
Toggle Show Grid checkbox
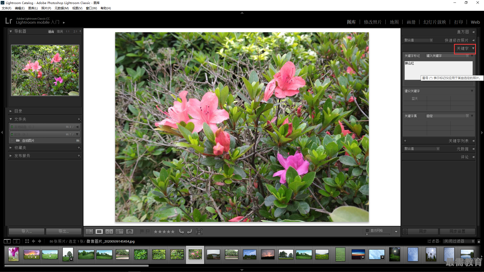click(x=367, y=230)
